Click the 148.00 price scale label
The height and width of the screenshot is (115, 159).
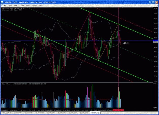click(x=155, y=61)
